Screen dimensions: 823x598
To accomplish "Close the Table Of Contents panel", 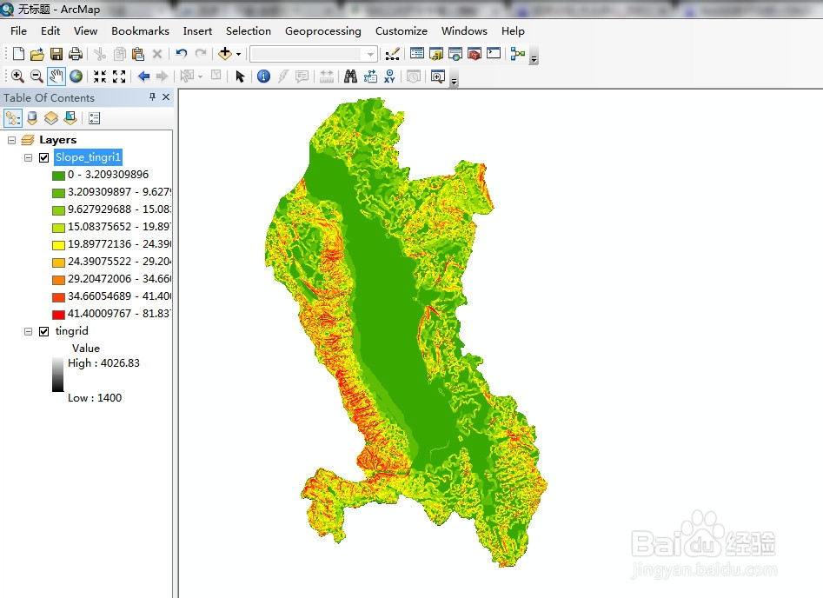I will coord(166,96).
